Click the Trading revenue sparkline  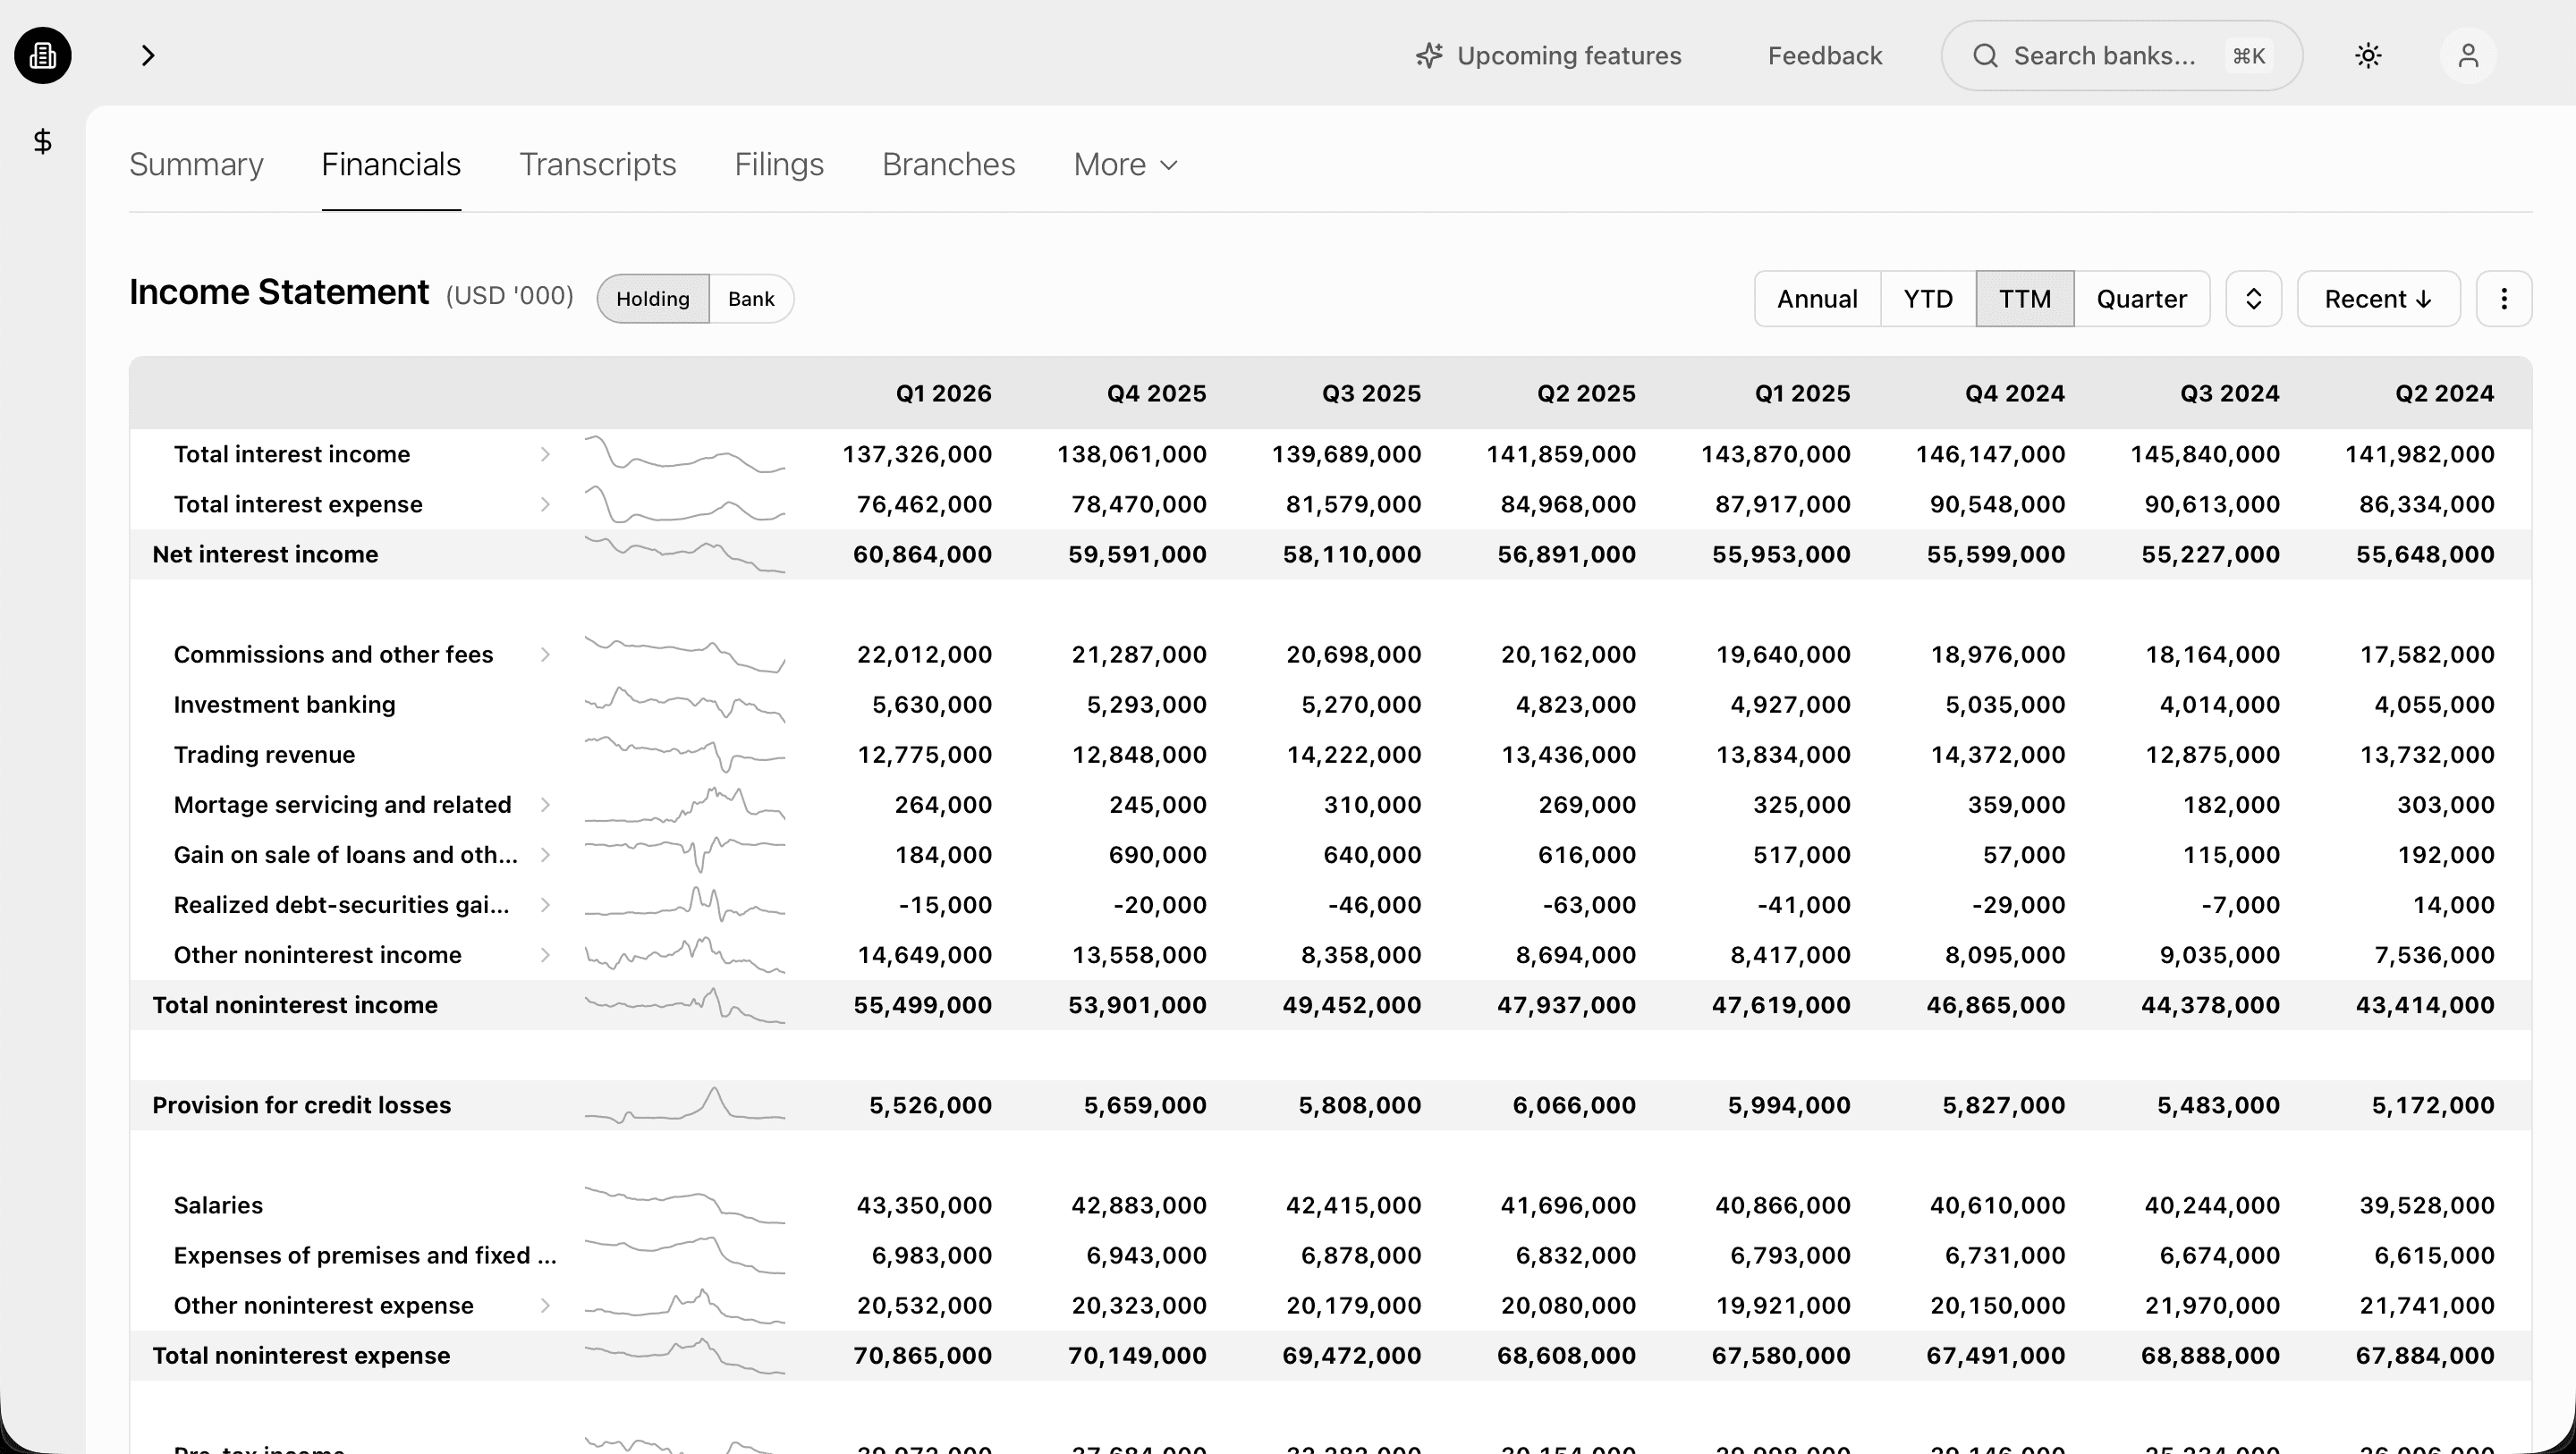click(685, 754)
